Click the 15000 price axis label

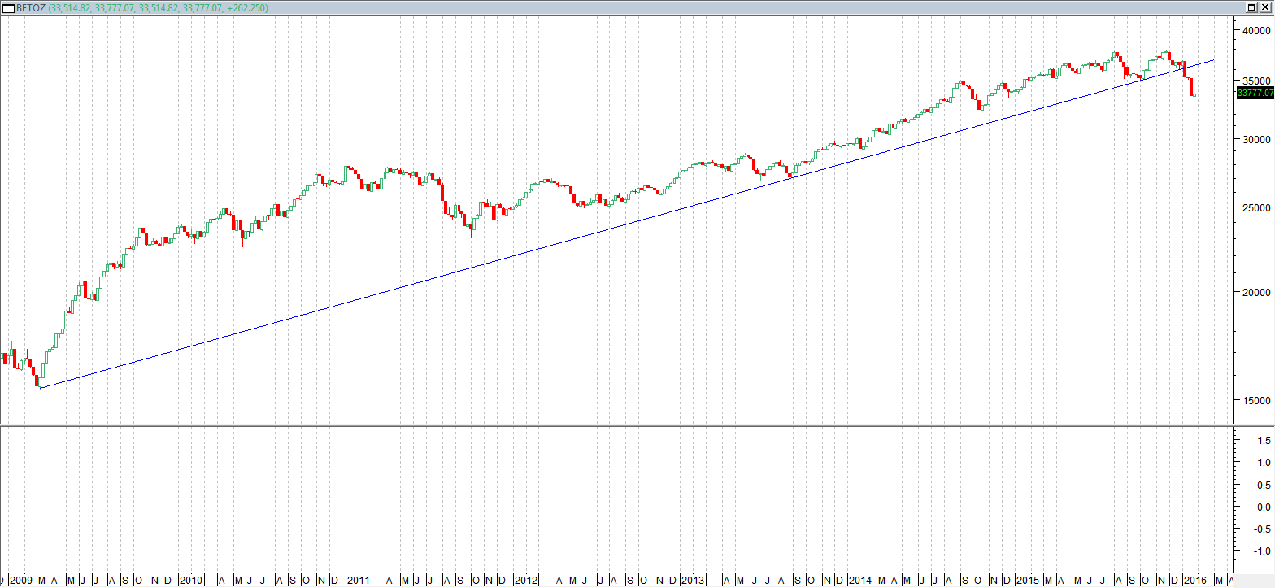[x=1257, y=400]
